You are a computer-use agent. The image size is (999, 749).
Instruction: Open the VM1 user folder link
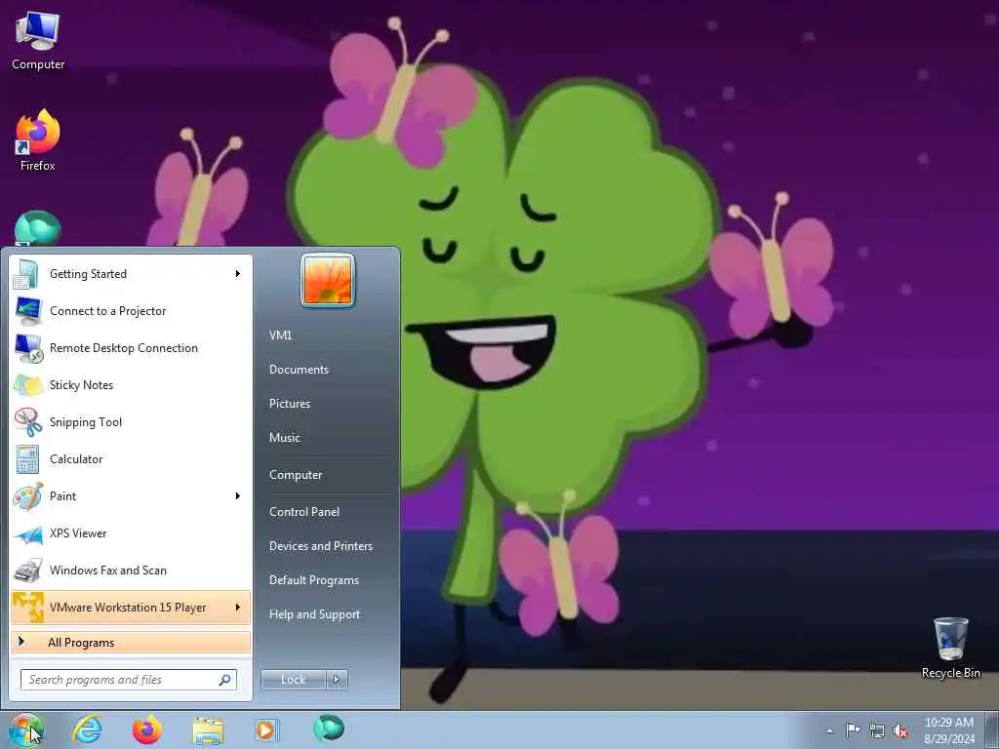click(x=280, y=335)
